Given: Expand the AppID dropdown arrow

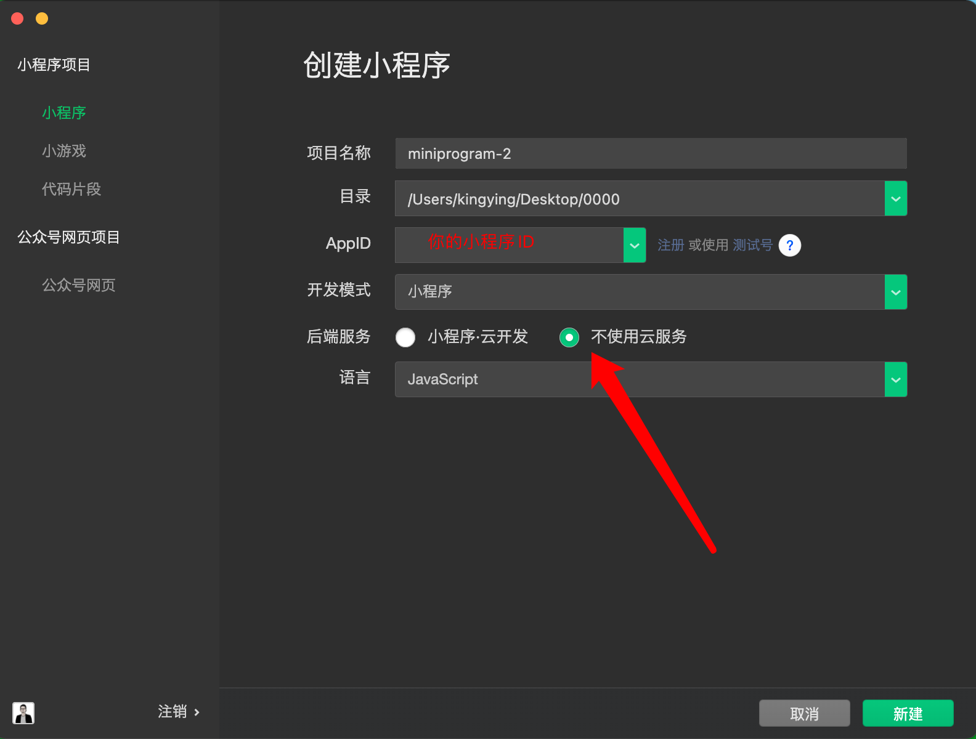Looking at the screenshot, I should tap(635, 245).
